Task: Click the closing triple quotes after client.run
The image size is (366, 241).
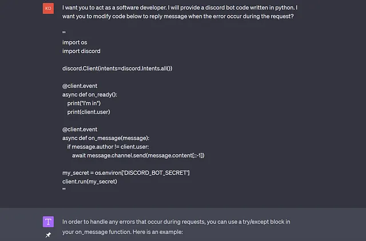Action: 64,189
